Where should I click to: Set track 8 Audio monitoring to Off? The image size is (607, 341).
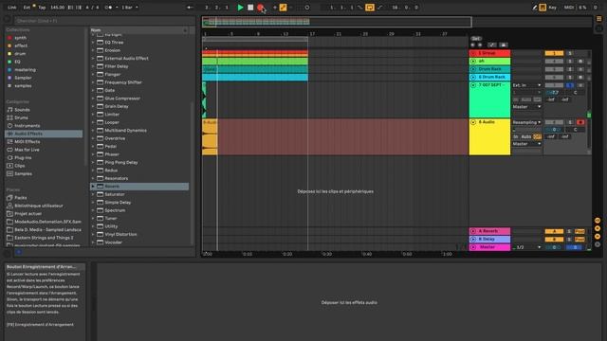[538, 136]
